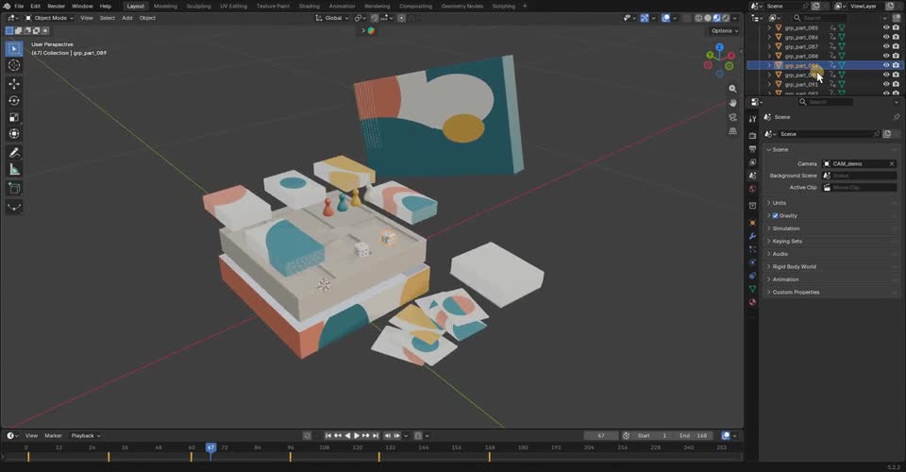Open the View Layer properties tab
The width and height of the screenshot is (906, 472).
752,162
